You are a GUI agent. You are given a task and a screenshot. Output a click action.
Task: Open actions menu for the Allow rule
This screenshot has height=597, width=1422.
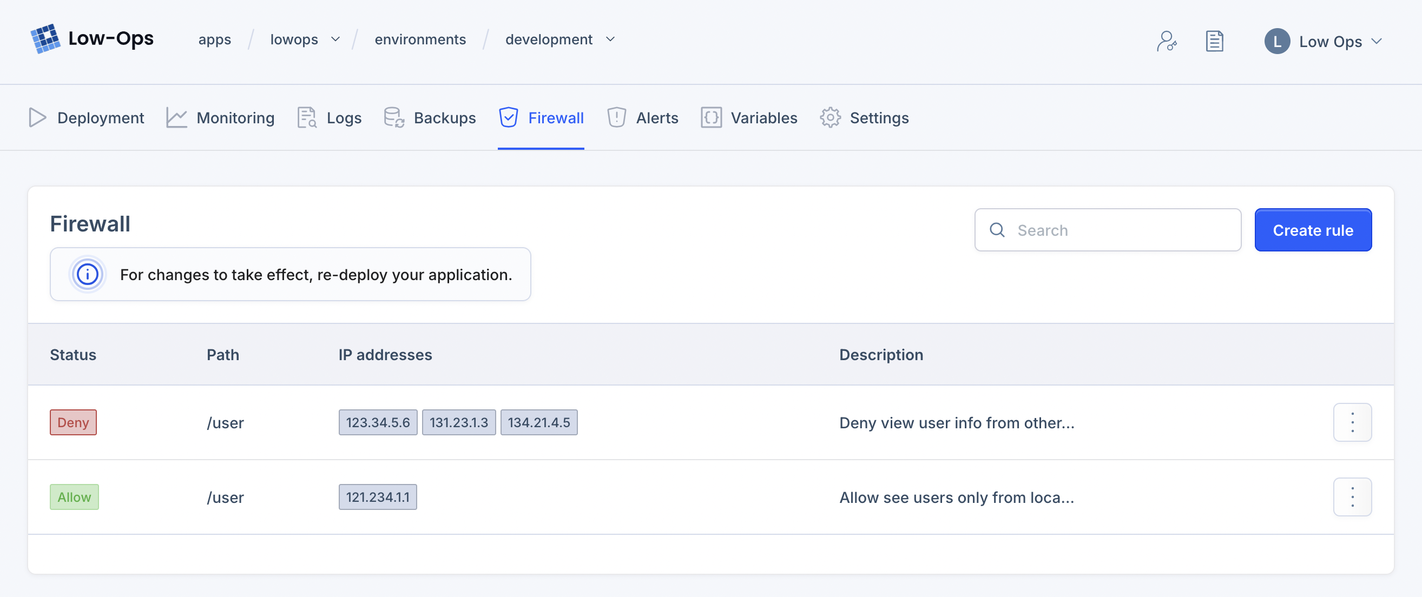coord(1352,496)
